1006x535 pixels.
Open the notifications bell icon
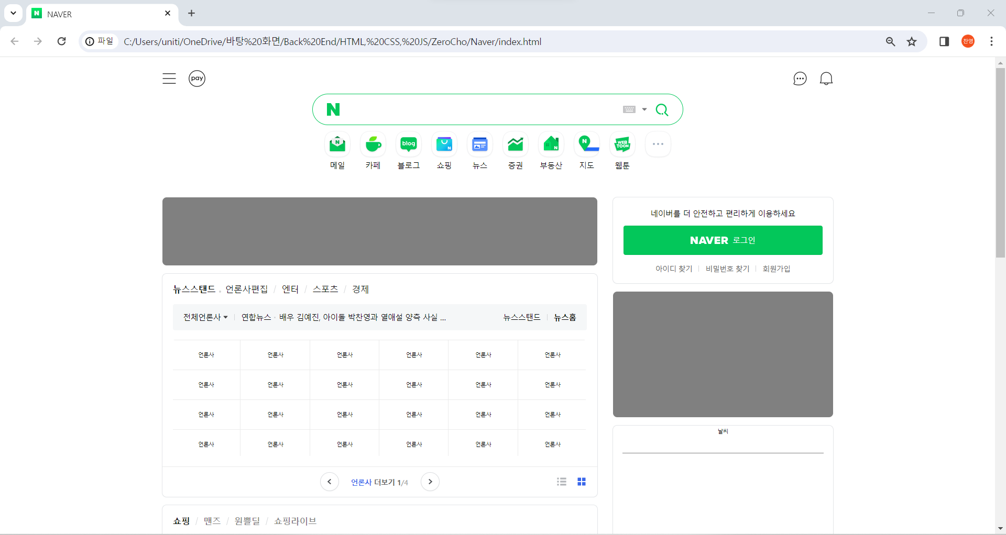pos(826,79)
